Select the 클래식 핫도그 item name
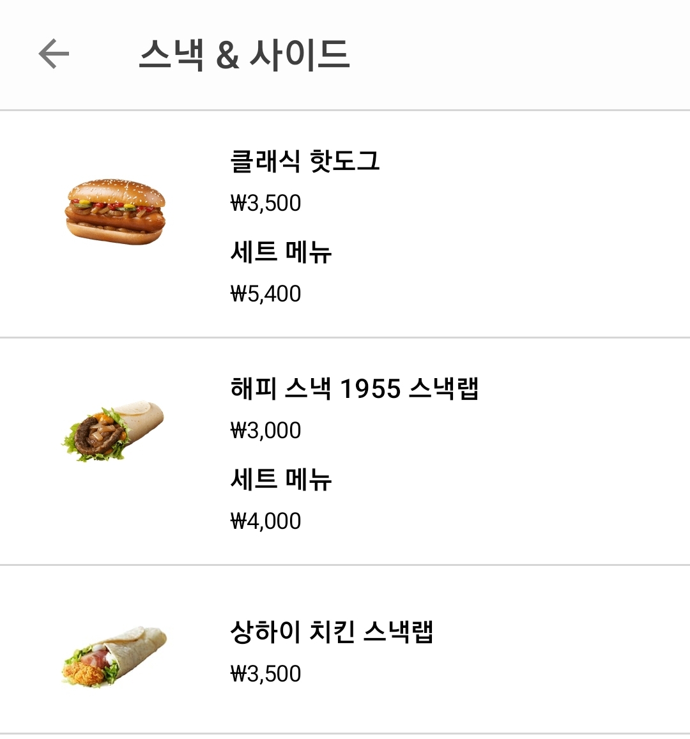 (x=305, y=161)
